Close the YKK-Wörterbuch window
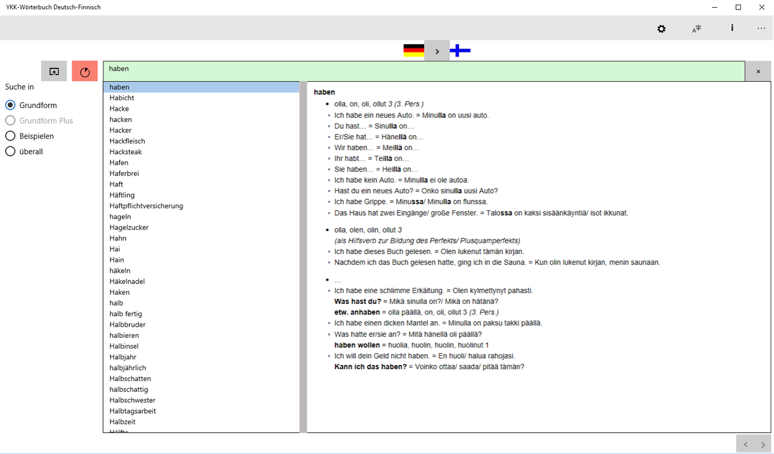The image size is (774, 454). tap(762, 7)
